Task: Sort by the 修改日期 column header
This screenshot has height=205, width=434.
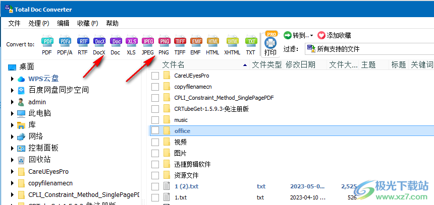Action: pos(305,65)
